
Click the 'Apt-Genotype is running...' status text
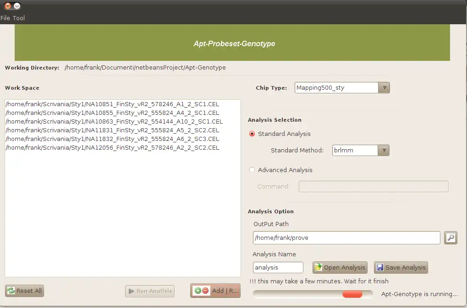pyautogui.click(x=419, y=294)
